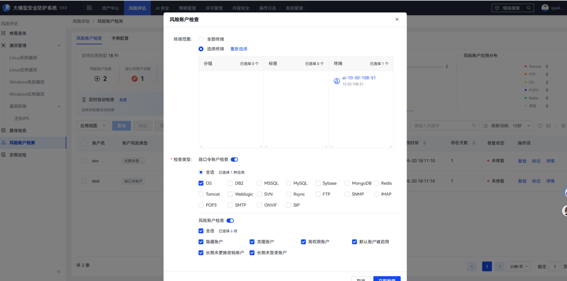Check the MySQL checkbox
Screen dimensions: 567x281
point(289,183)
